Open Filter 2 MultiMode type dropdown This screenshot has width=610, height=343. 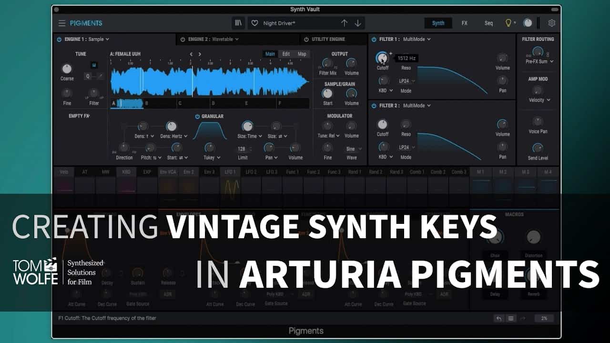(417, 105)
